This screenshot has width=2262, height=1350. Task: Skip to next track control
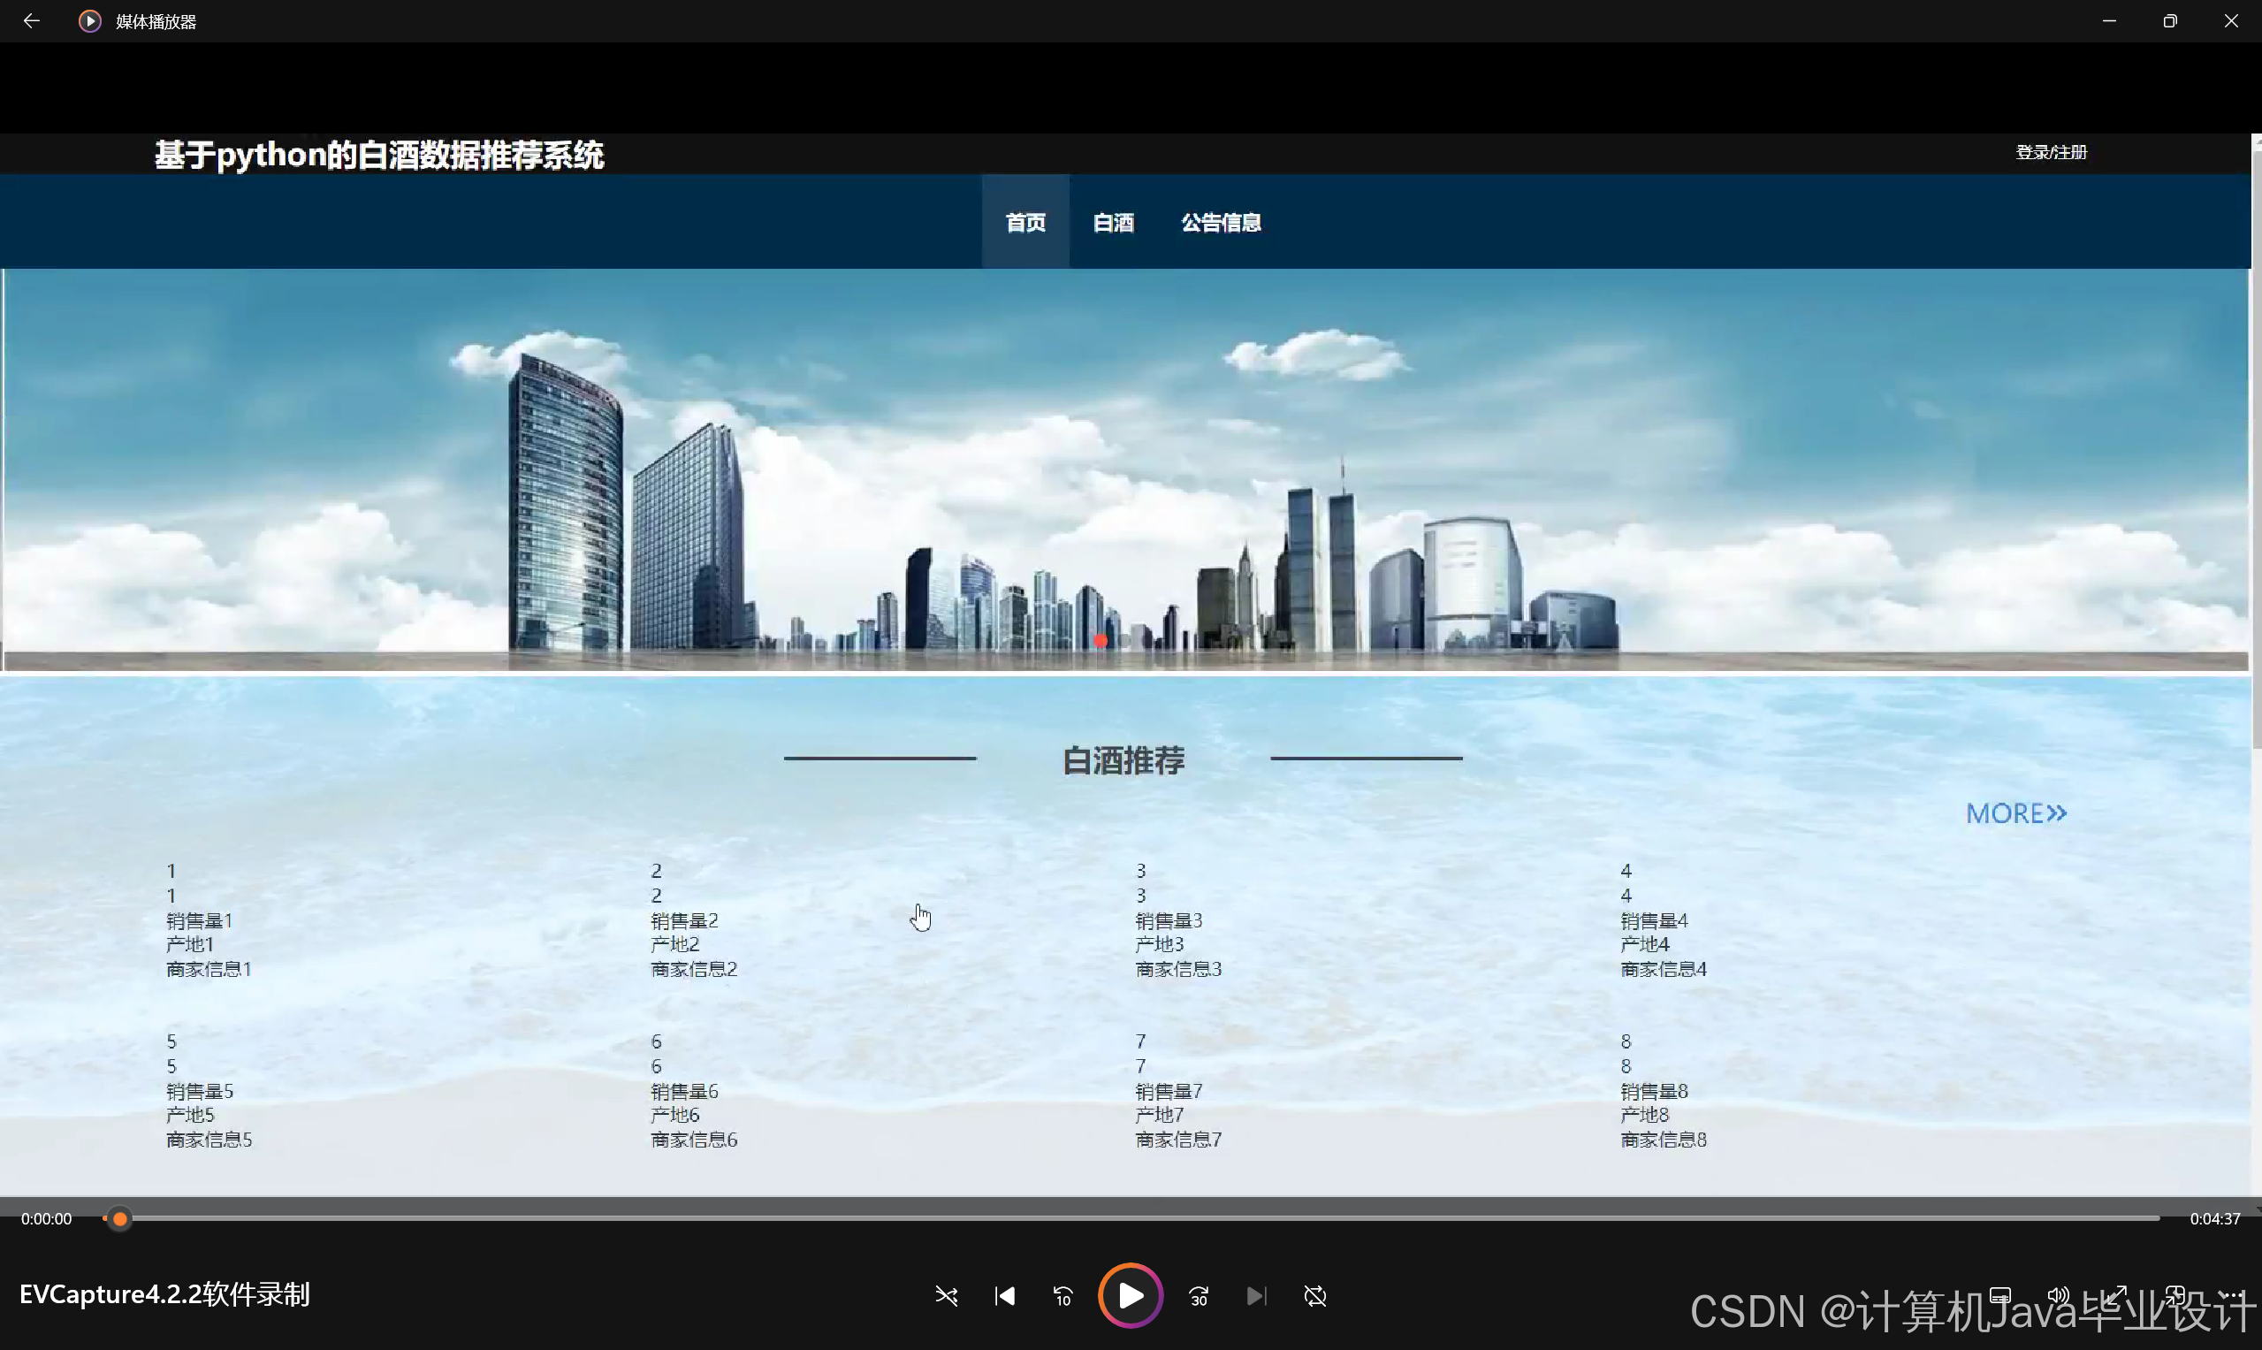point(1256,1295)
